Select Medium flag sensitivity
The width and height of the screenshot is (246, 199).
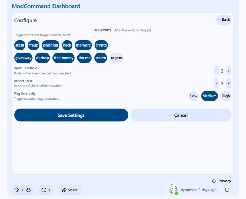click(210, 96)
